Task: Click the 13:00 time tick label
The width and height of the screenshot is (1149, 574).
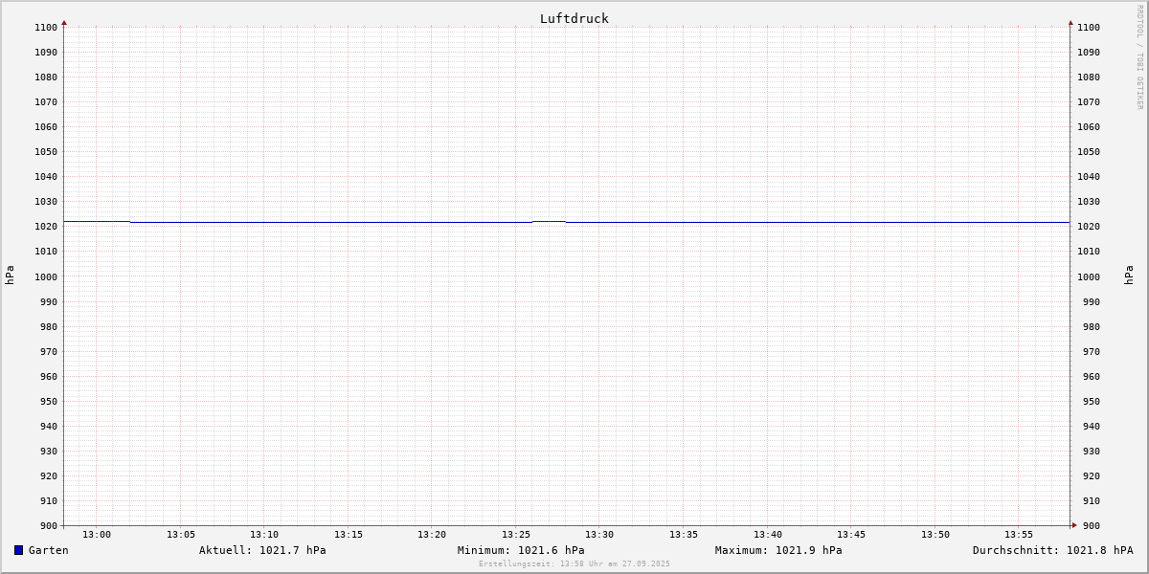Action: (97, 535)
